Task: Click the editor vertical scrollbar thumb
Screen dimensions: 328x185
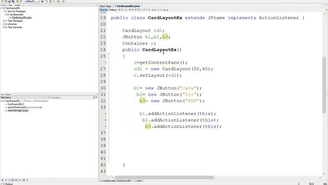Action: pyautogui.click(x=324, y=85)
